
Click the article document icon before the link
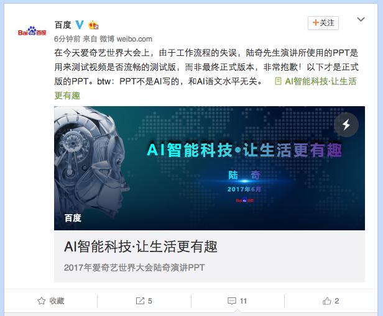278,81
